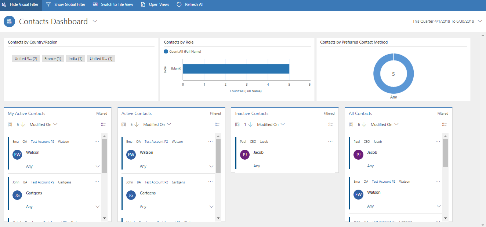Switch to Tile View
Image resolution: width=486 pixels, height=227 pixels.
95,5
